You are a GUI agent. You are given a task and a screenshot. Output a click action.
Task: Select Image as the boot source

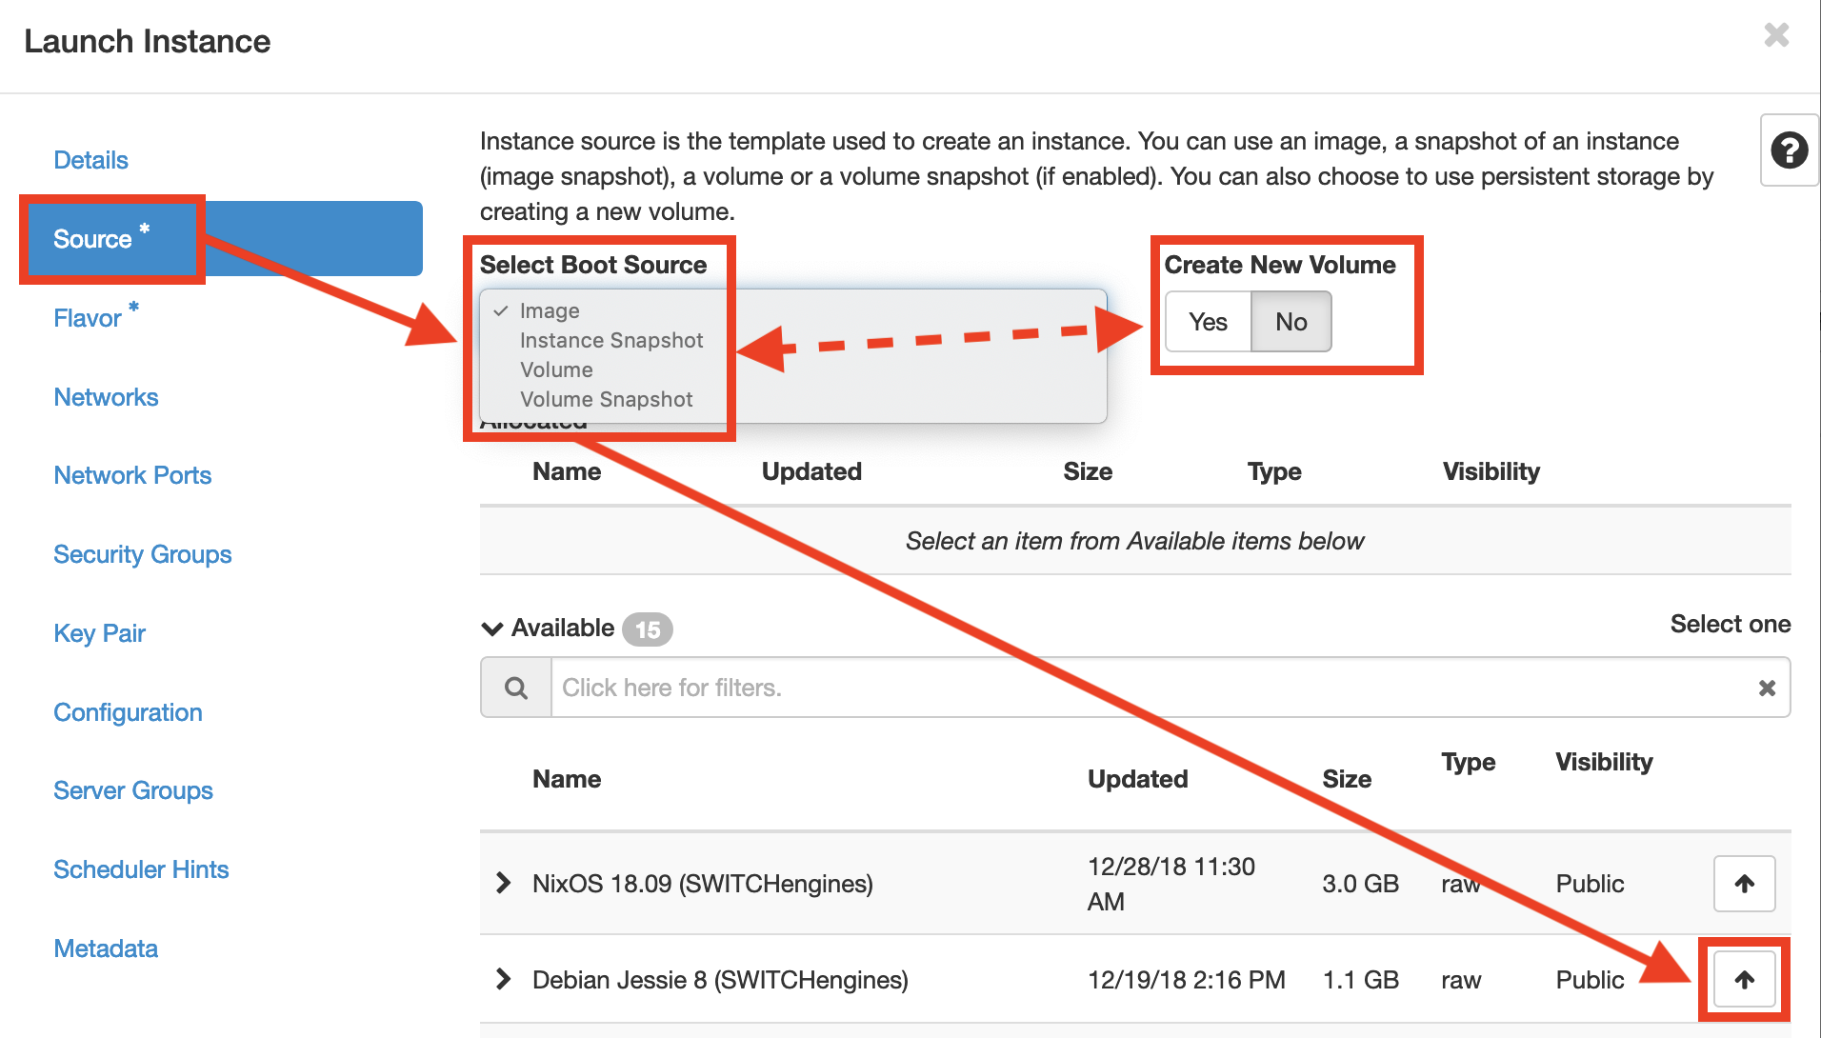click(x=549, y=309)
